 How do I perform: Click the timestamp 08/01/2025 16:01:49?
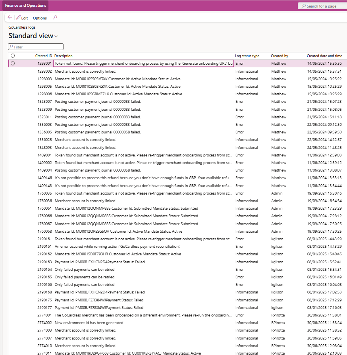[x=324, y=277]
